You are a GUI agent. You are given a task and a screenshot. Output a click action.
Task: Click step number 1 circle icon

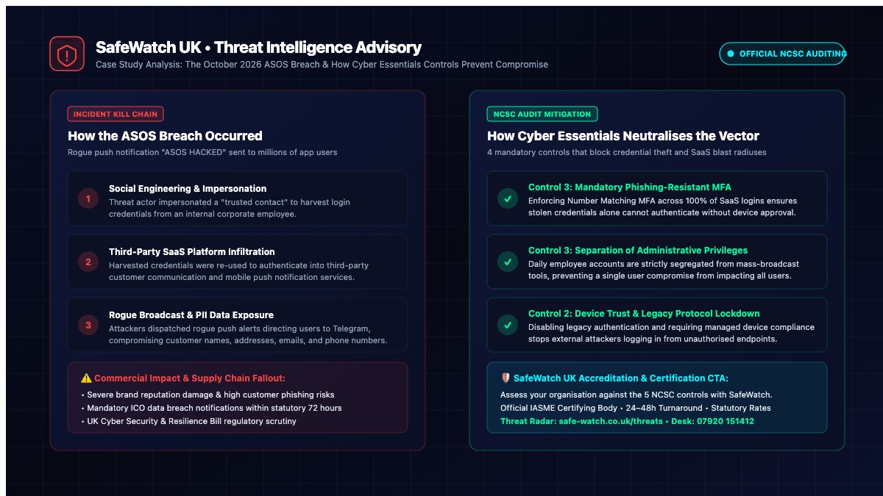point(88,198)
